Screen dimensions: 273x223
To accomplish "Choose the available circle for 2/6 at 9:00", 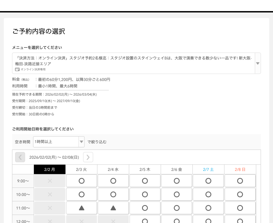I will [176, 181].
